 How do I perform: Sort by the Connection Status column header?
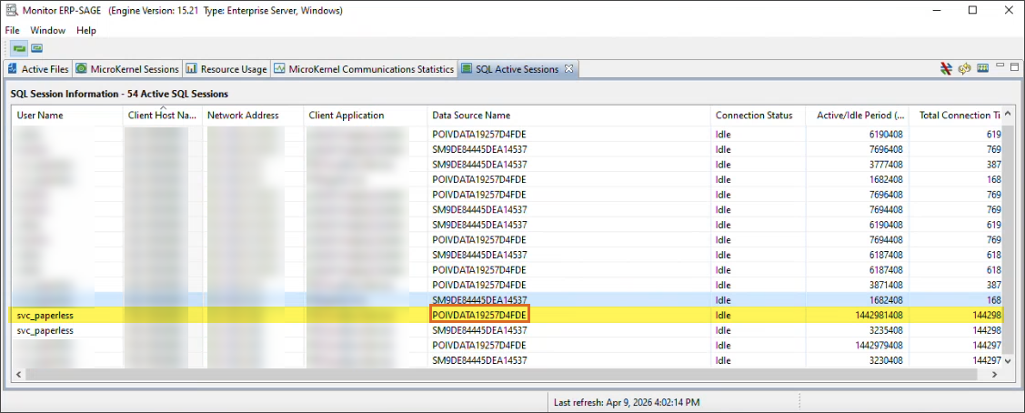pos(758,115)
